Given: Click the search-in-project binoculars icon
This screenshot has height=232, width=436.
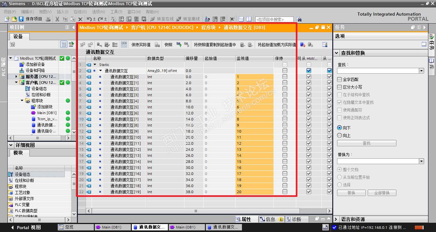Looking at the screenshot, I should pos(299,19).
